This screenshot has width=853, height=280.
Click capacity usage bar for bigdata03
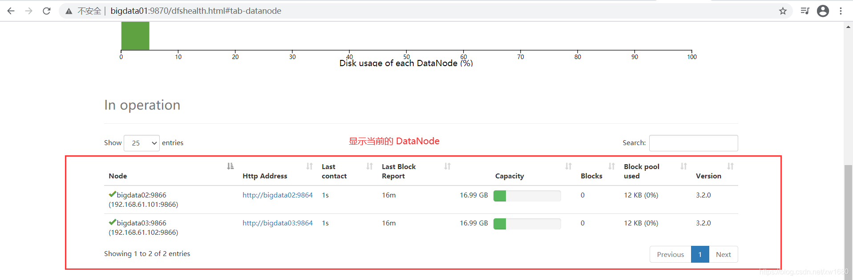click(x=527, y=224)
